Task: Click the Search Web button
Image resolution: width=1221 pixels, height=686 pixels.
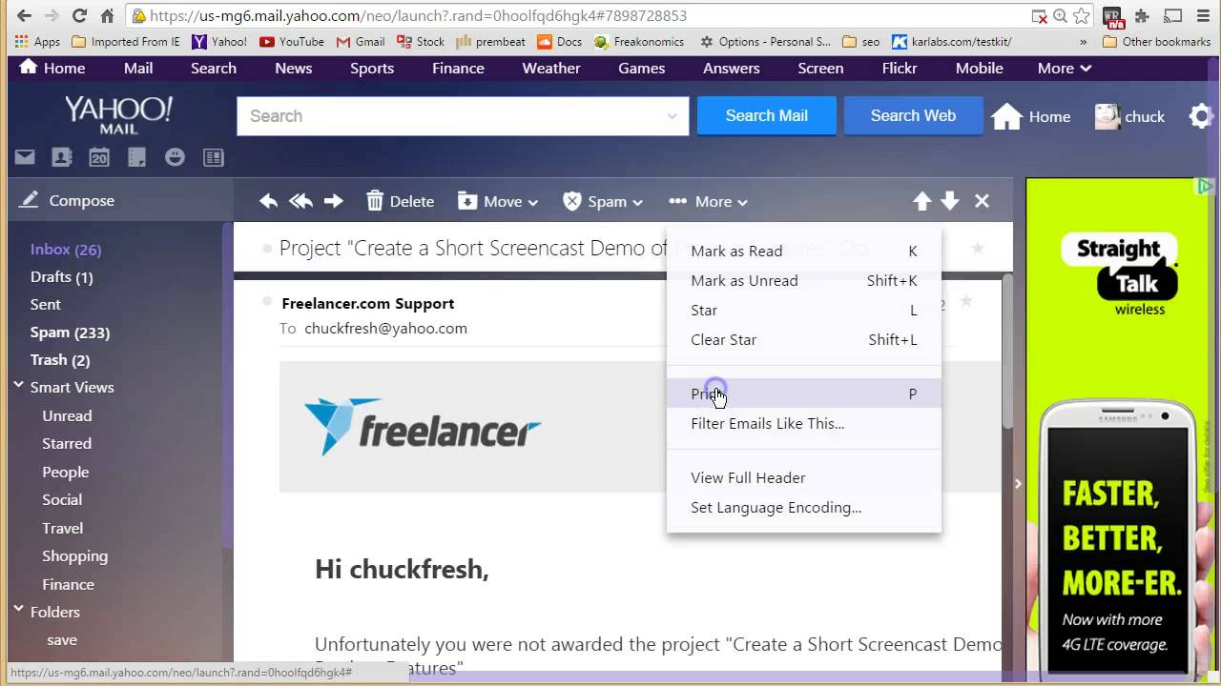Action: pyautogui.click(x=913, y=115)
